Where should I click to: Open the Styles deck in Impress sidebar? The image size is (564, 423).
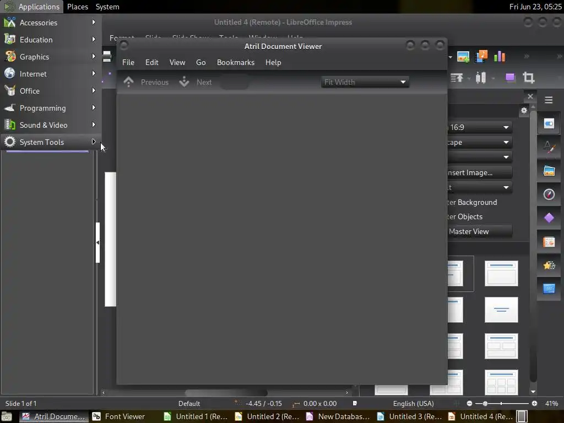[549, 147]
